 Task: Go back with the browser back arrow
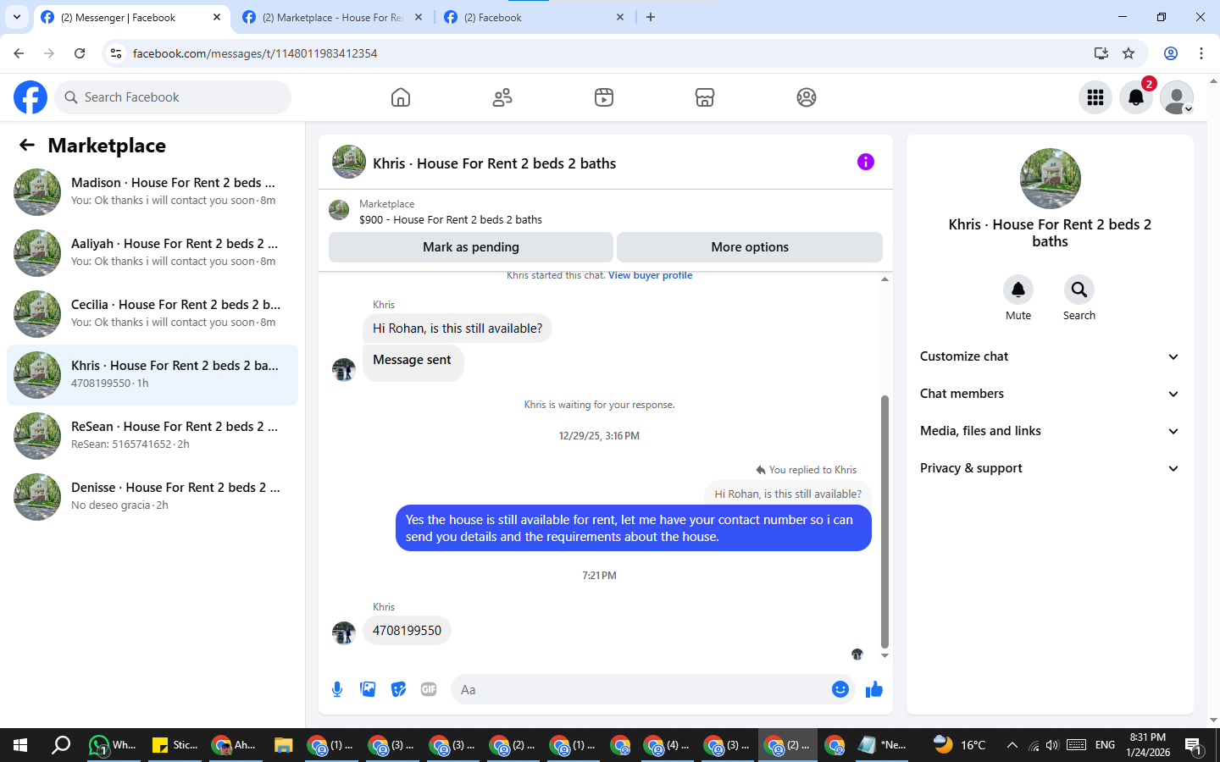click(x=19, y=53)
